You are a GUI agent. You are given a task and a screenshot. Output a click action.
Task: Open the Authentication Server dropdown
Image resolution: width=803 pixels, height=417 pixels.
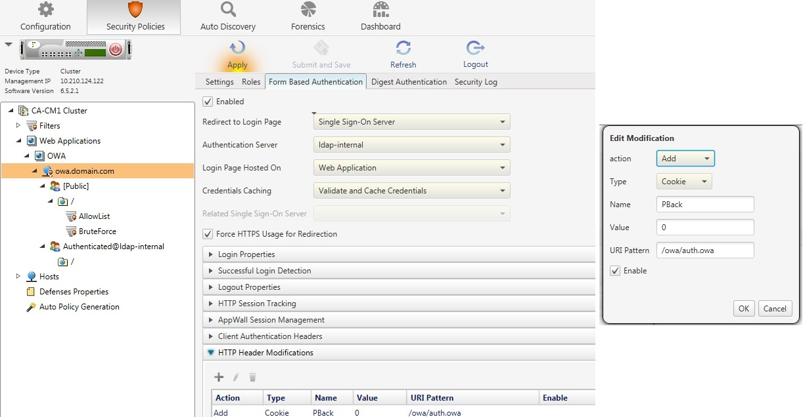411,144
